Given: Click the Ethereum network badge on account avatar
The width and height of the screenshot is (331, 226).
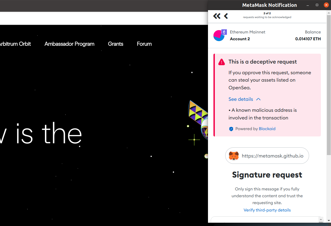Looking at the screenshot, I should click(x=224, y=32).
